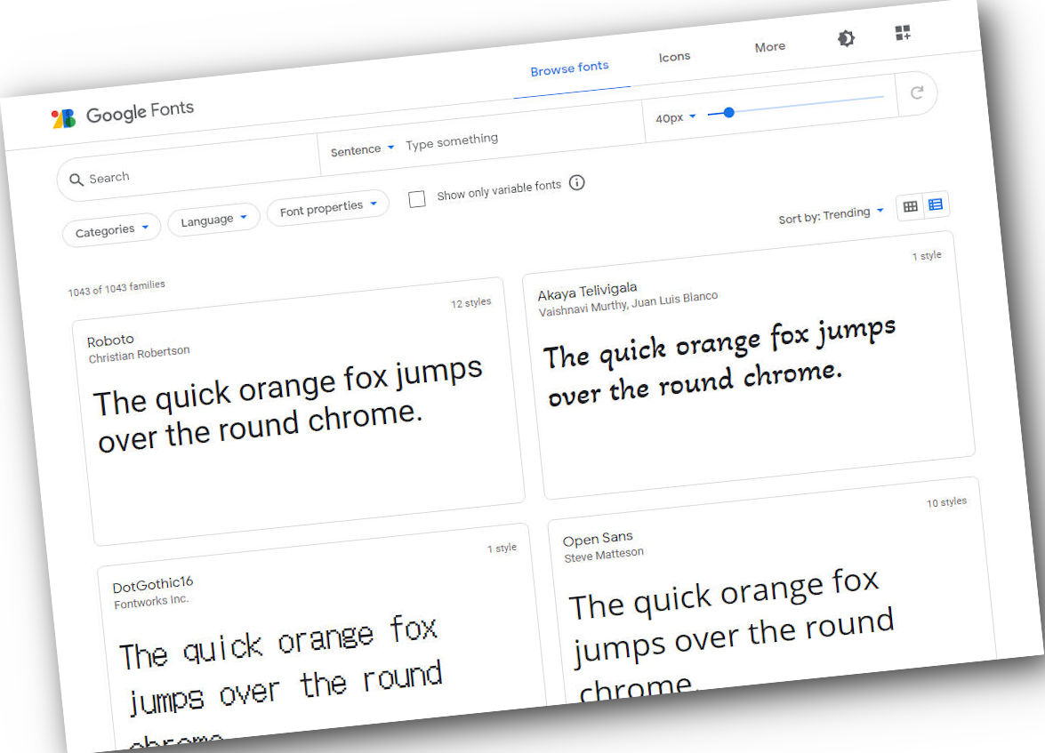
Task: Open variable fonts info icon
Action: [x=577, y=182]
